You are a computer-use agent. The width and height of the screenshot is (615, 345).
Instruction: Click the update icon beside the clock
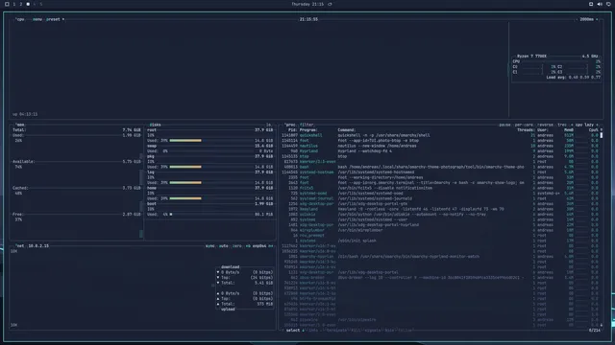pyautogui.click(x=330, y=4)
